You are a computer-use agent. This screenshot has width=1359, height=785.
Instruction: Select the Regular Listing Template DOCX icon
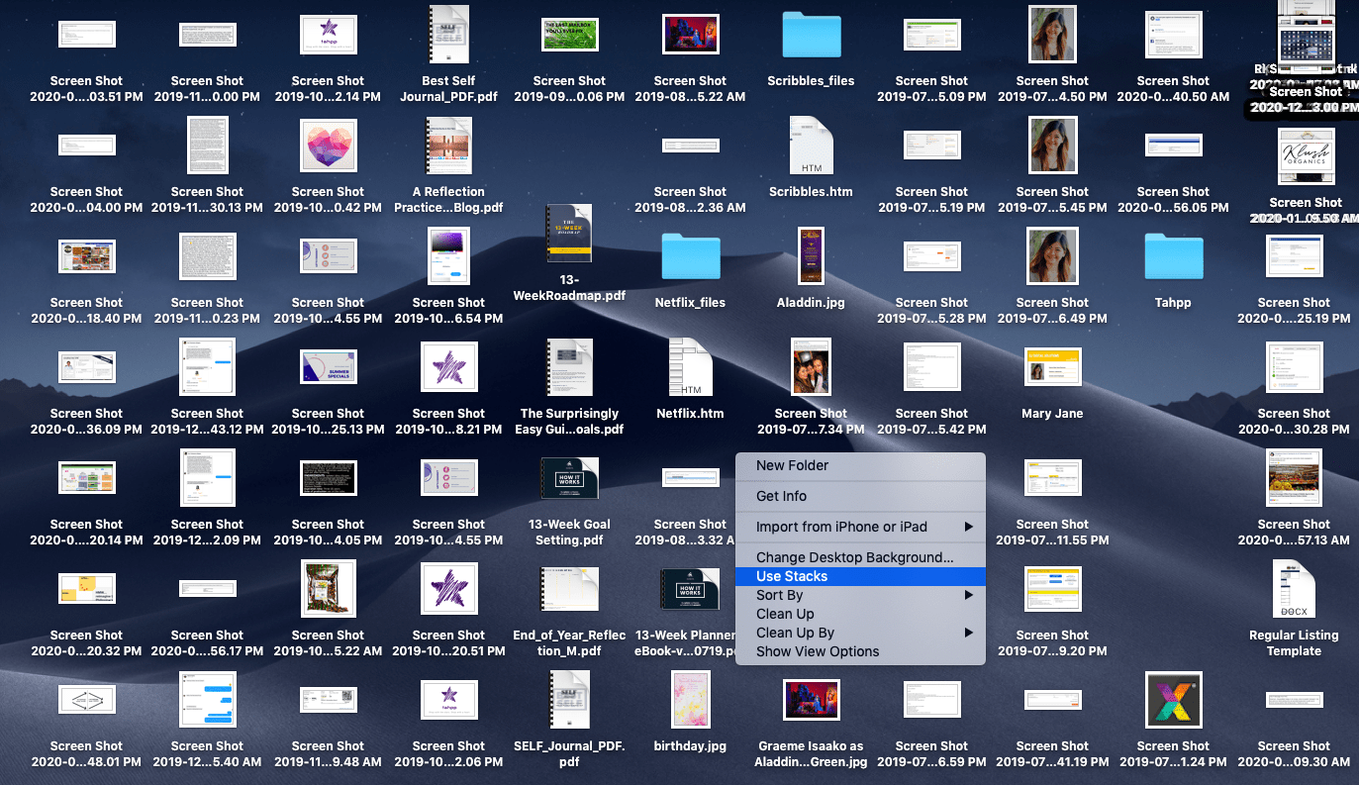pos(1294,589)
